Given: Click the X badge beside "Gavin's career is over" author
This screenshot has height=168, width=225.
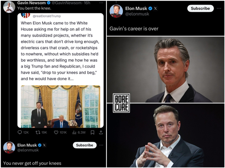Looking at the screenshot, I should click(x=156, y=8).
